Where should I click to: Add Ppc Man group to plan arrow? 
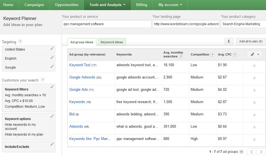[254, 139]
